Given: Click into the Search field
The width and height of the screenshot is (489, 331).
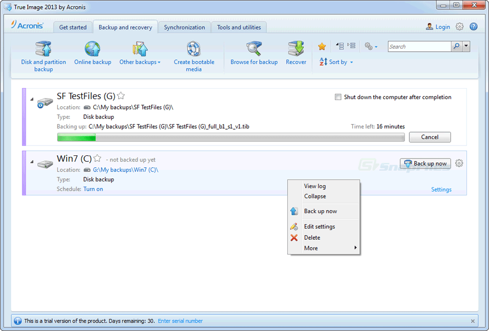Looking at the screenshot, I should (x=420, y=46).
